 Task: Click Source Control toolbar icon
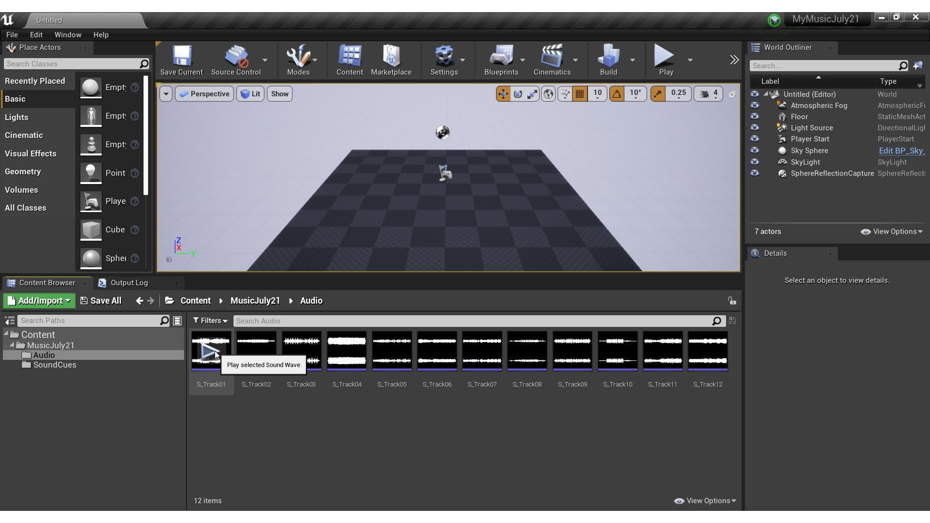(236, 60)
